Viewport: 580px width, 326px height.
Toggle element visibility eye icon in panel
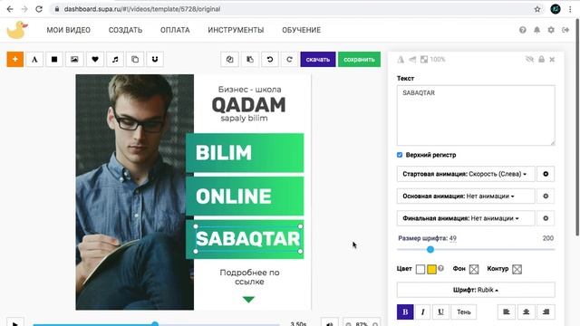click(529, 59)
